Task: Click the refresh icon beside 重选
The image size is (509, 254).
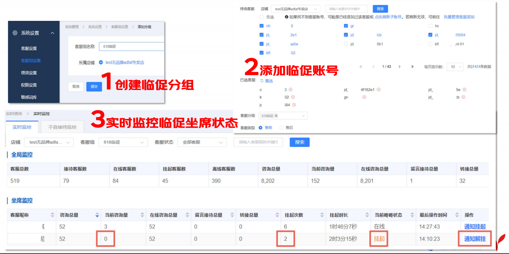Action: (262, 81)
